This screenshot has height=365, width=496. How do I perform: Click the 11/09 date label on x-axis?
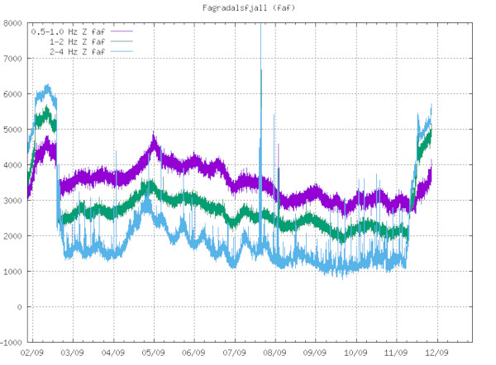[x=396, y=351]
